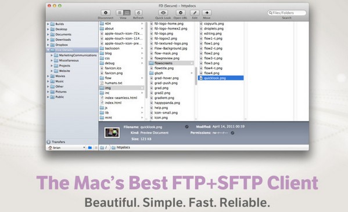Switch to column view mode
The width and height of the screenshot is (348, 212).
click(x=127, y=13)
